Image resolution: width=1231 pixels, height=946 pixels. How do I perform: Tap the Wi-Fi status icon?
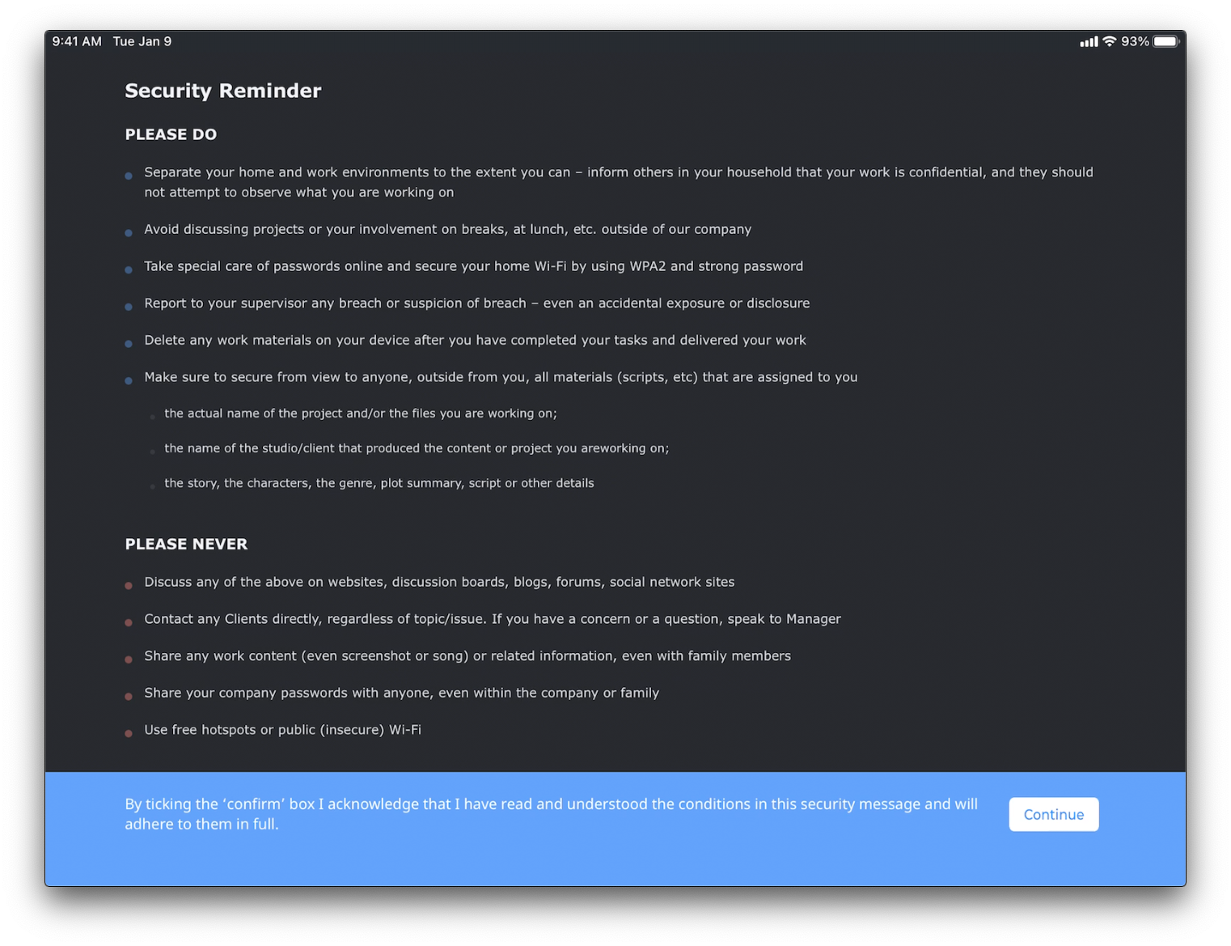[1109, 41]
